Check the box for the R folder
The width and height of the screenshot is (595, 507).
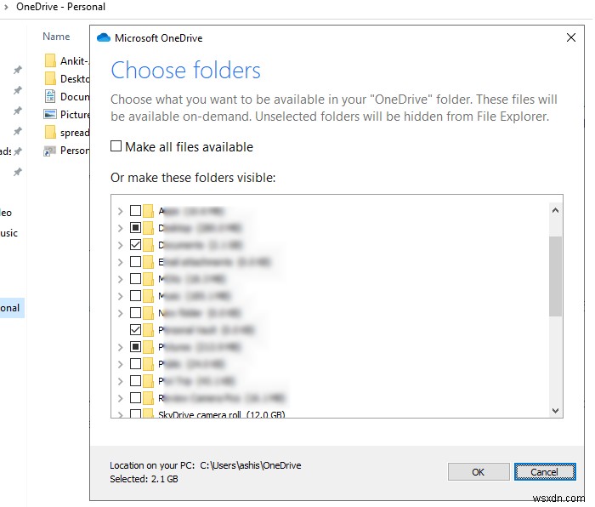(x=135, y=397)
